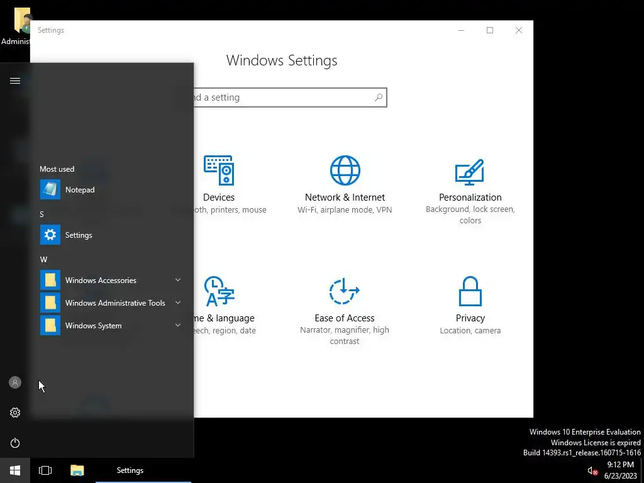Viewport: 644px width, 483px height.
Task: Jump to letter S app list header
Action: pyautogui.click(x=42, y=214)
